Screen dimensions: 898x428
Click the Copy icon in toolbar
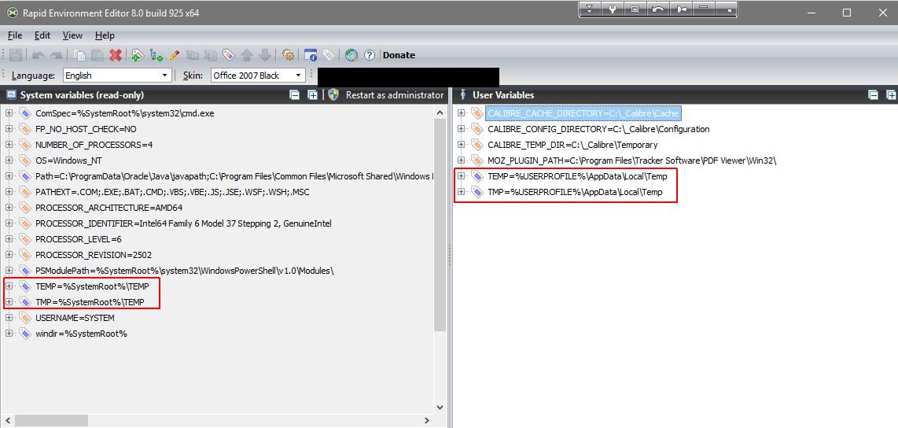click(79, 55)
